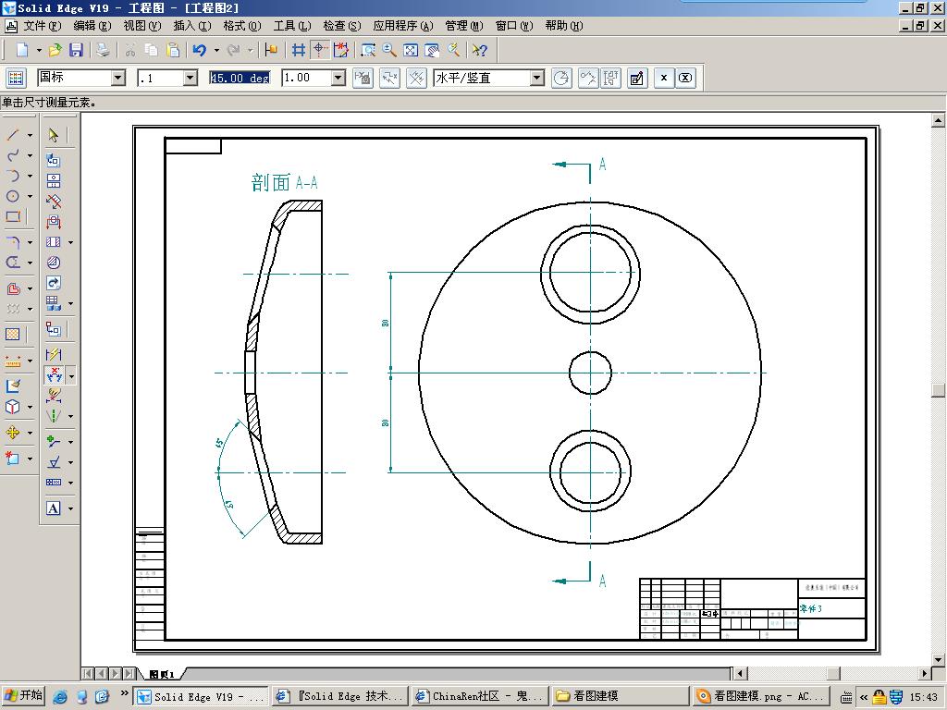The image size is (947, 710).
Task: Click the major-minor arc toggle icon
Action: click(561, 78)
